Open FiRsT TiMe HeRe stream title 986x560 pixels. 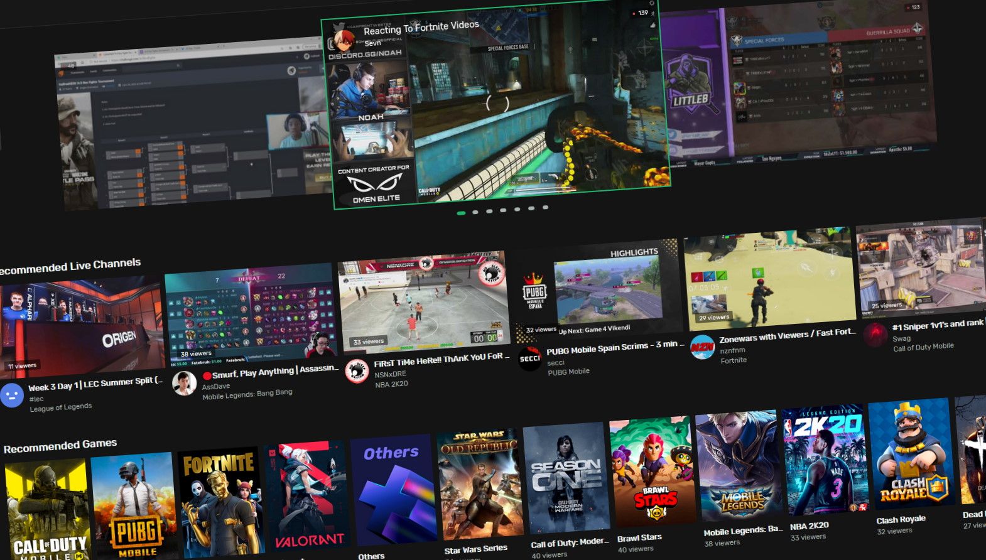pos(442,360)
